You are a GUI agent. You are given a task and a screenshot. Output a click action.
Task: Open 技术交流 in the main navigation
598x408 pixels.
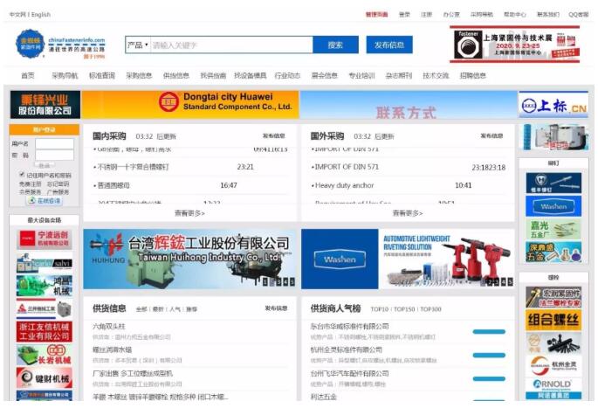436,75
